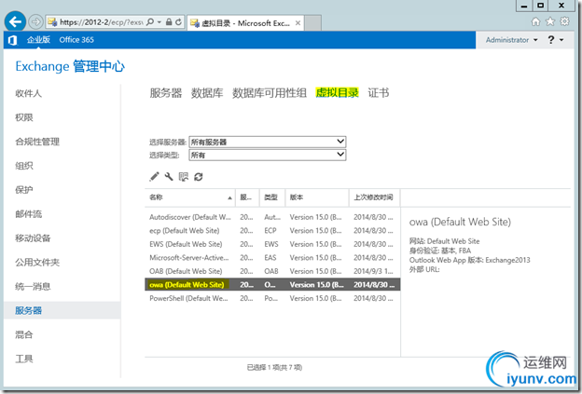582x394 pixels.
Task: Open the browser home icon
Action: tap(535, 21)
